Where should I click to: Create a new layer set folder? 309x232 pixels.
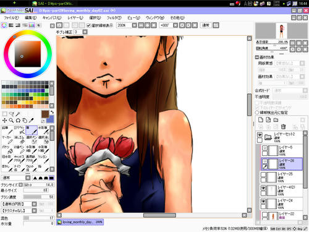pyautogui.click(x=276, y=120)
